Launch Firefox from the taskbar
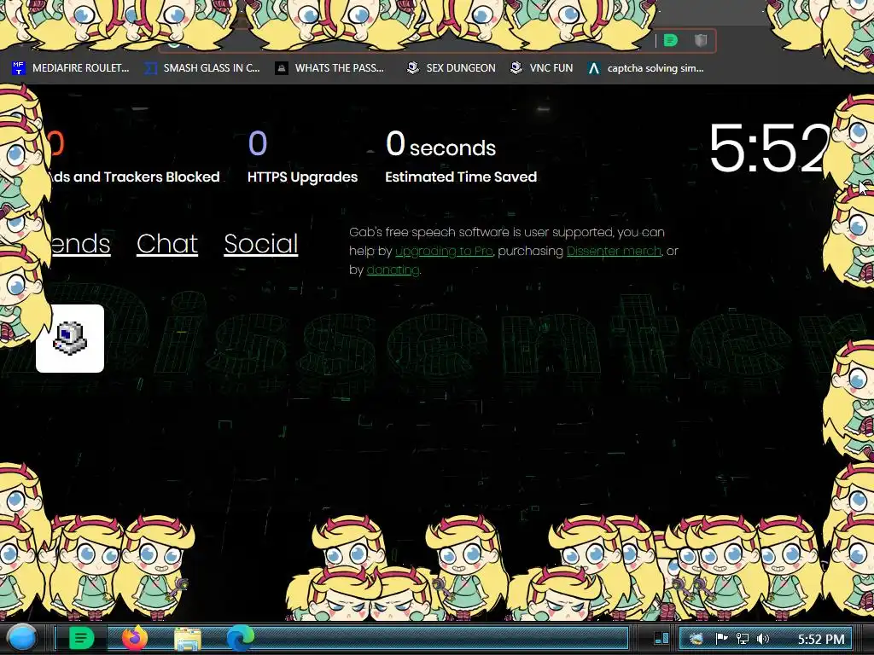This screenshot has height=655, width=874. click(x=135, y=638)
